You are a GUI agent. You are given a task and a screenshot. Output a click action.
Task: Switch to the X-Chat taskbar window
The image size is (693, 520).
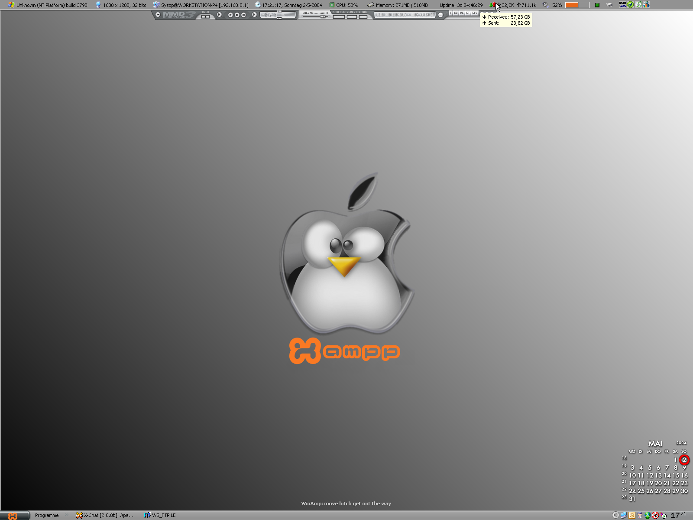click(105, 515)
